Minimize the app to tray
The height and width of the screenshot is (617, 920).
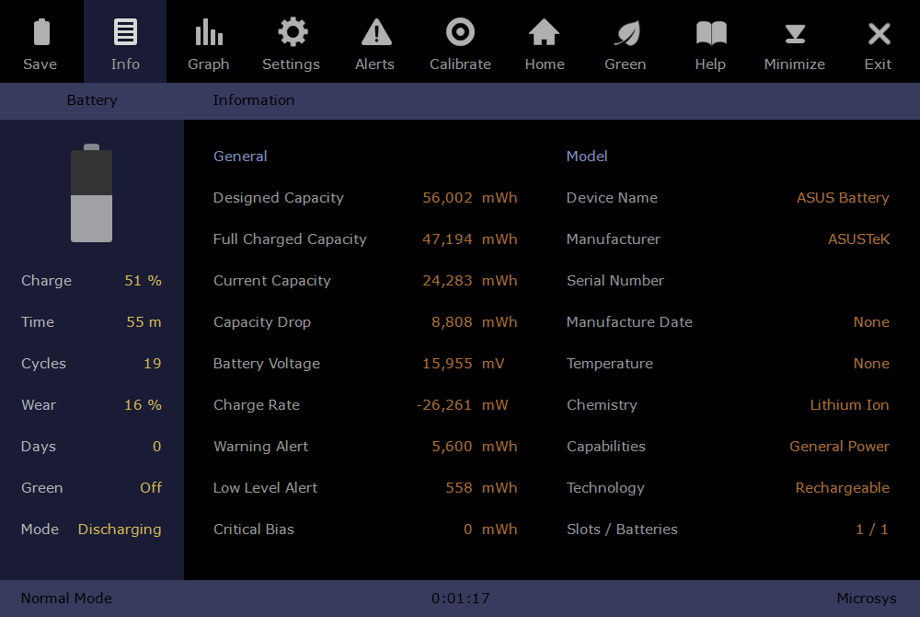[x=795, y=34]
